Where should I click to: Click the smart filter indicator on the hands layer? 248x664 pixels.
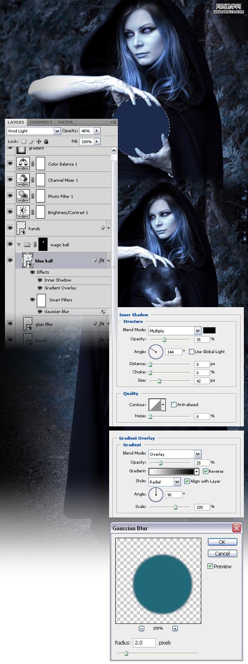tap(103, 228)
